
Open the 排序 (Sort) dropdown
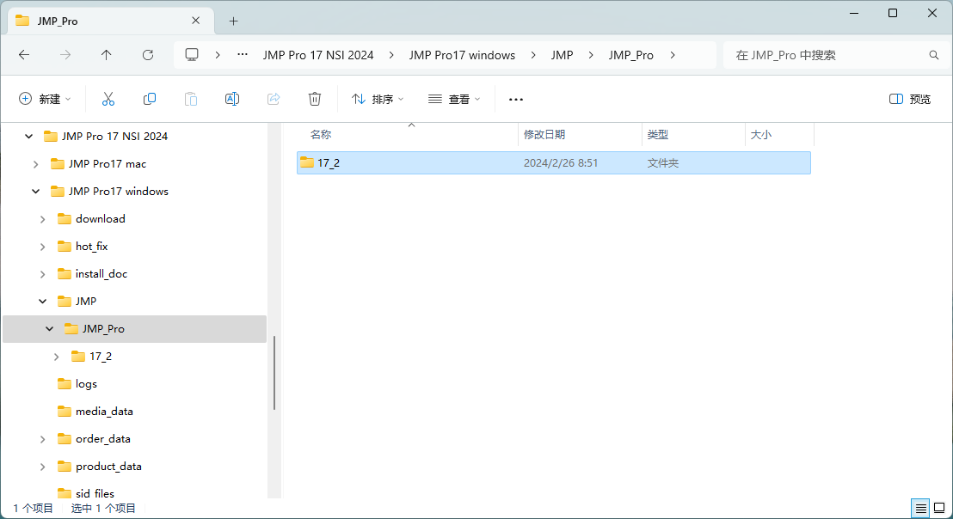[x=378, y=99]
